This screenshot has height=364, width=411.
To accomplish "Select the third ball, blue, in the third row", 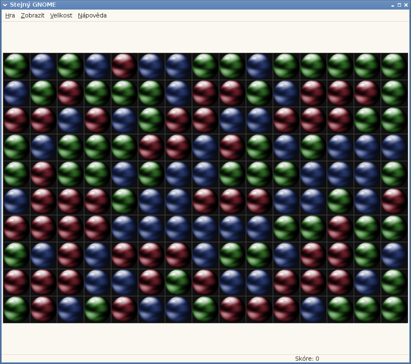I will [71, 121].
